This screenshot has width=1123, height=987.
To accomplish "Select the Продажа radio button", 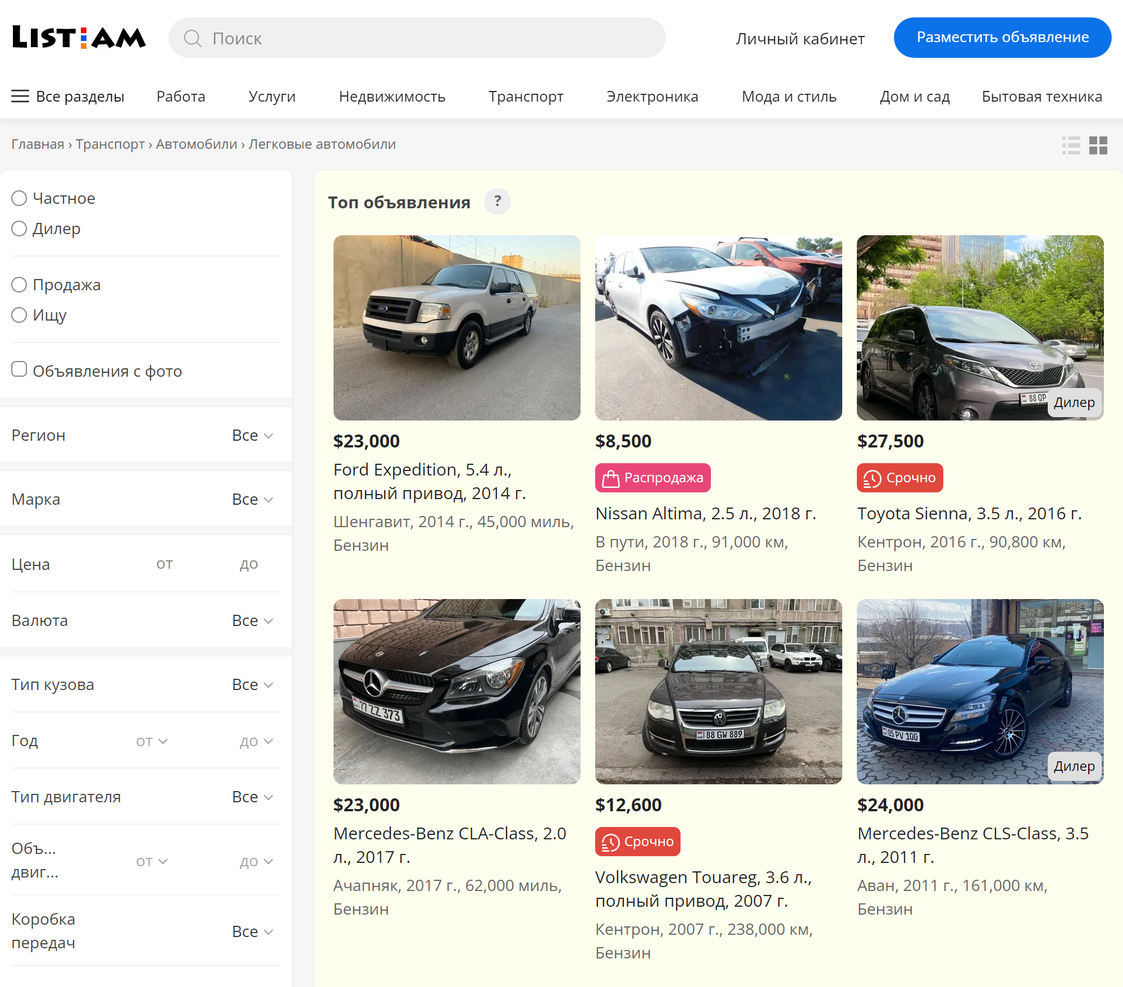I will (19, 285).
